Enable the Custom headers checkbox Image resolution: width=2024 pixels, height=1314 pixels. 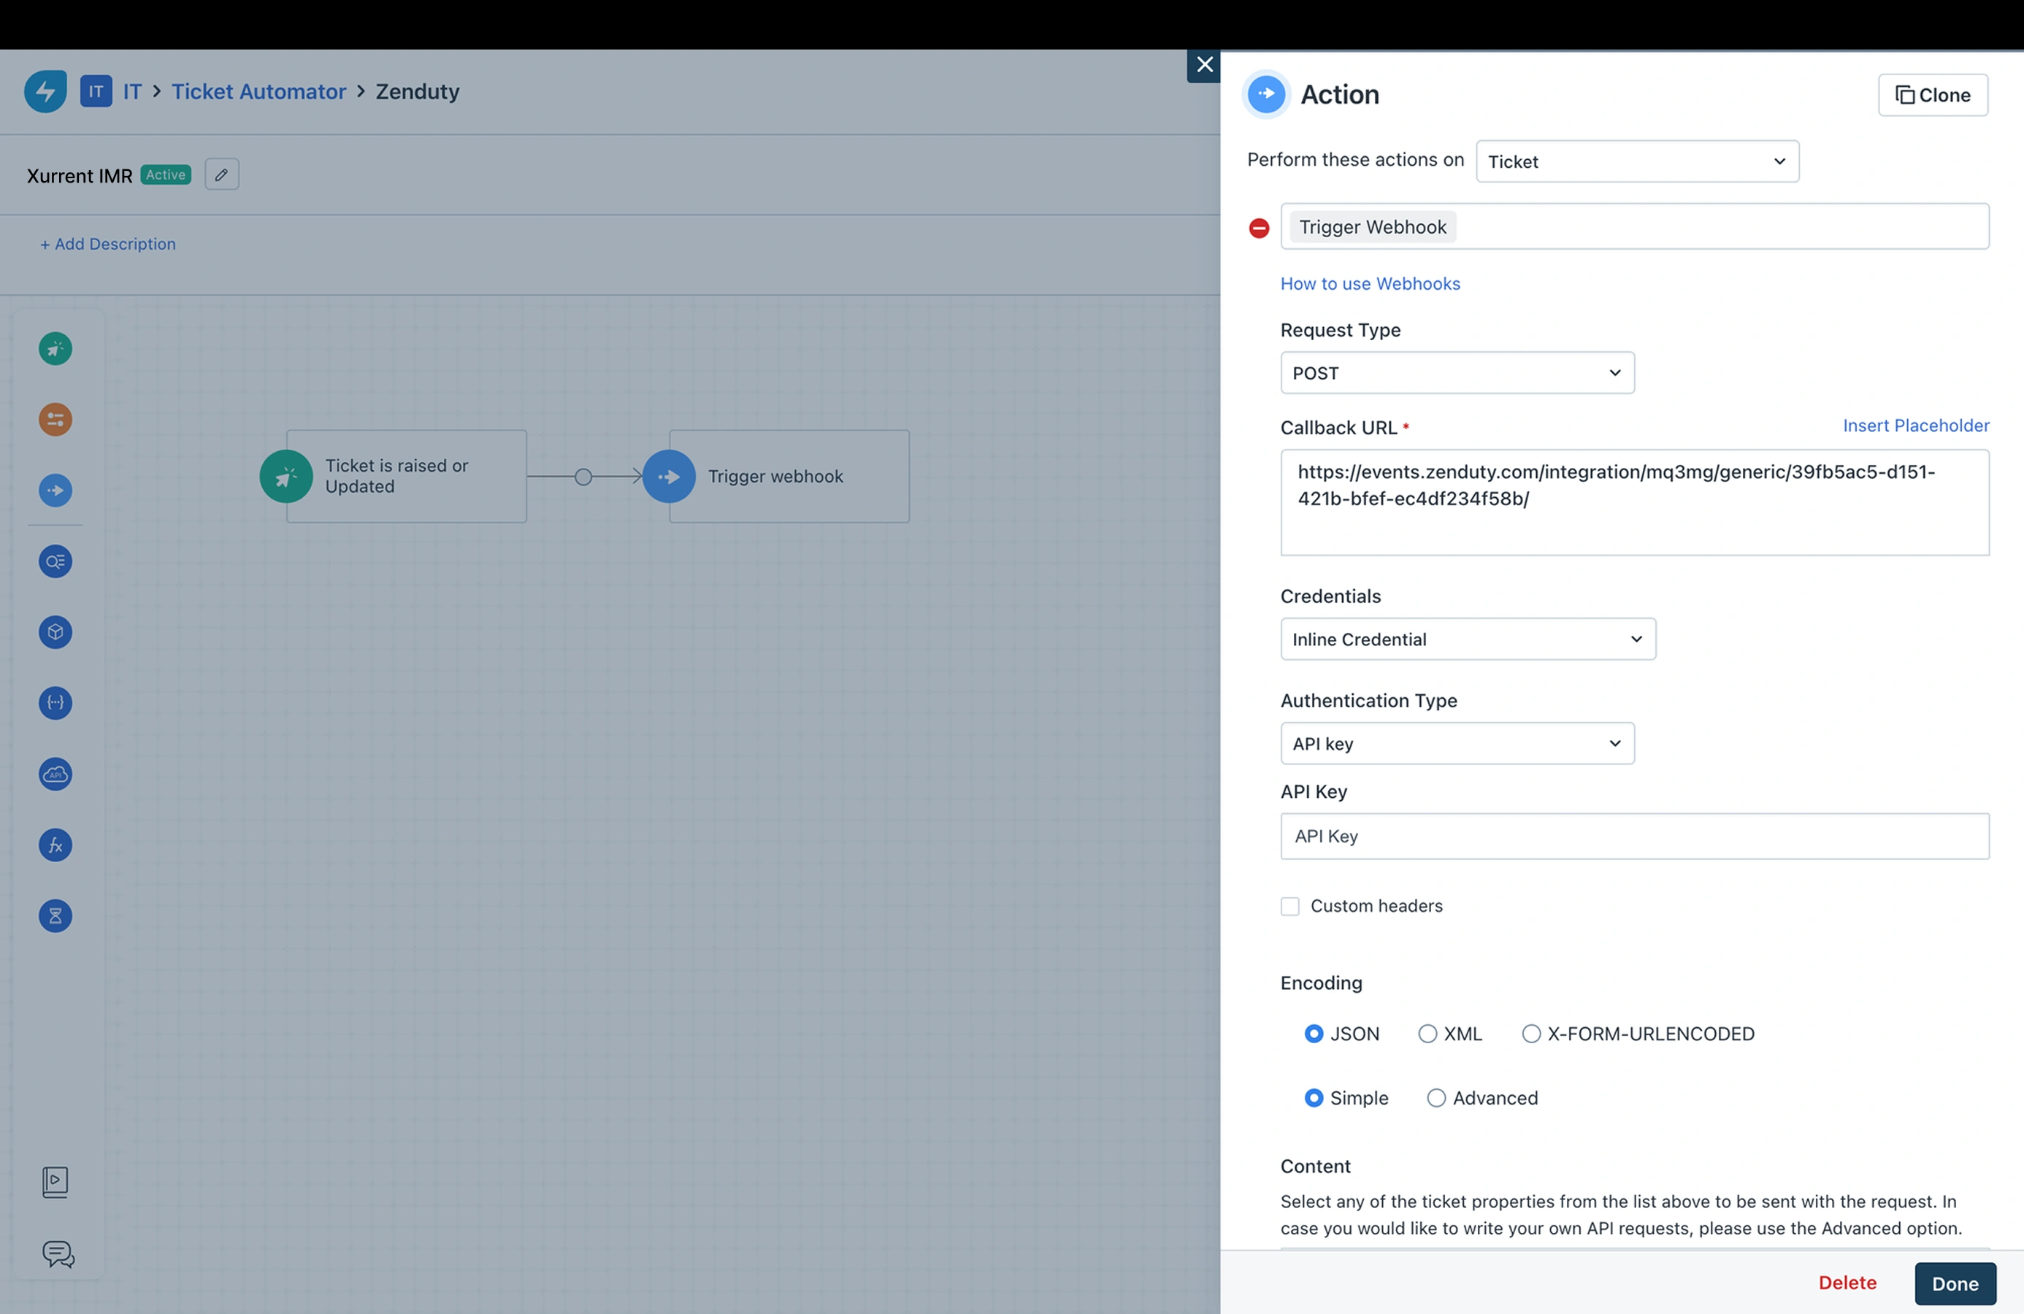click(1290, 907)
